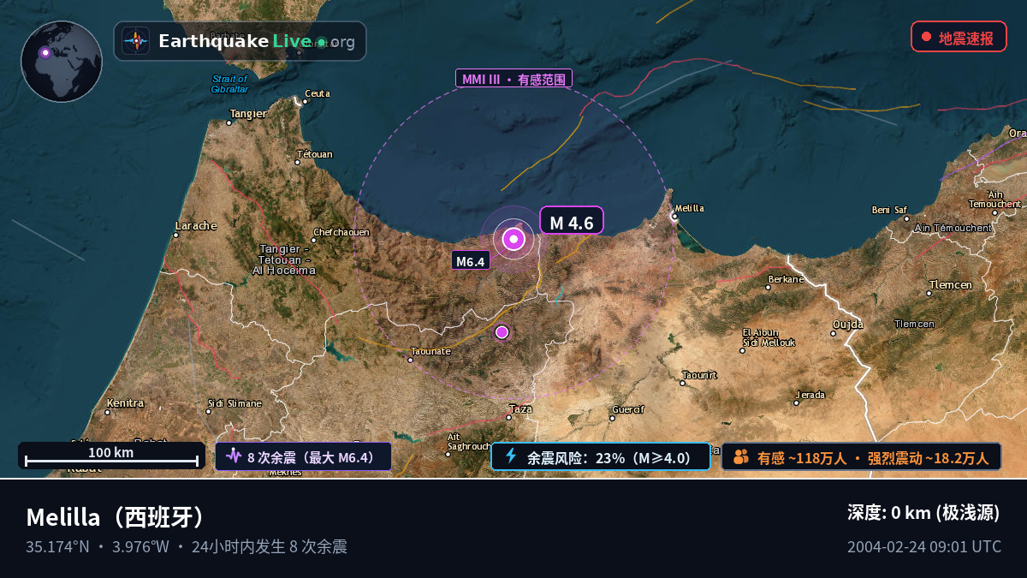
Task: Click the Strait of Gibraltar label
Action: [229, 84]
